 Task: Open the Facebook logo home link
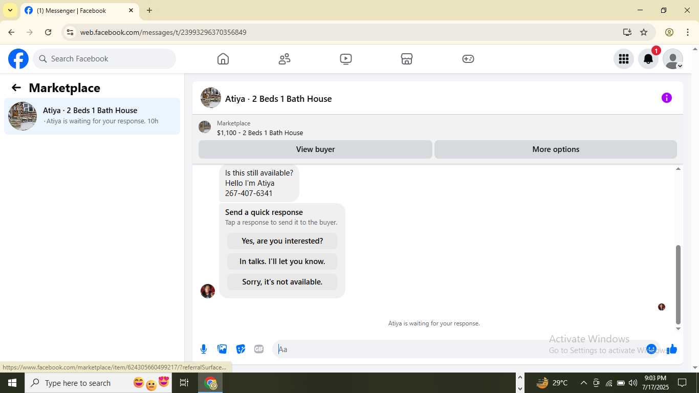pos(18,59)
